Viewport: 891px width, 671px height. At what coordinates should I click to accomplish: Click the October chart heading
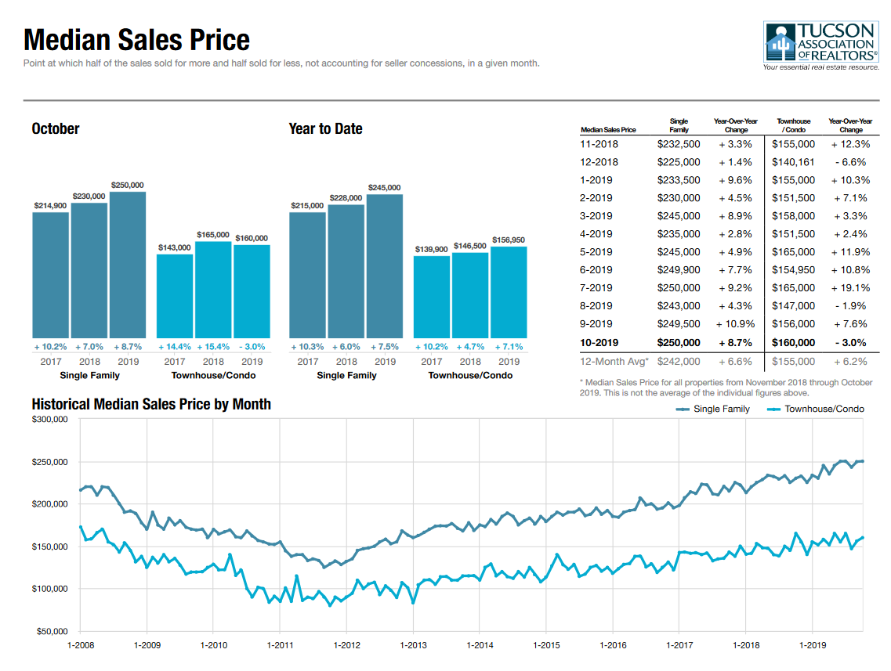click(x=56, y=128)
